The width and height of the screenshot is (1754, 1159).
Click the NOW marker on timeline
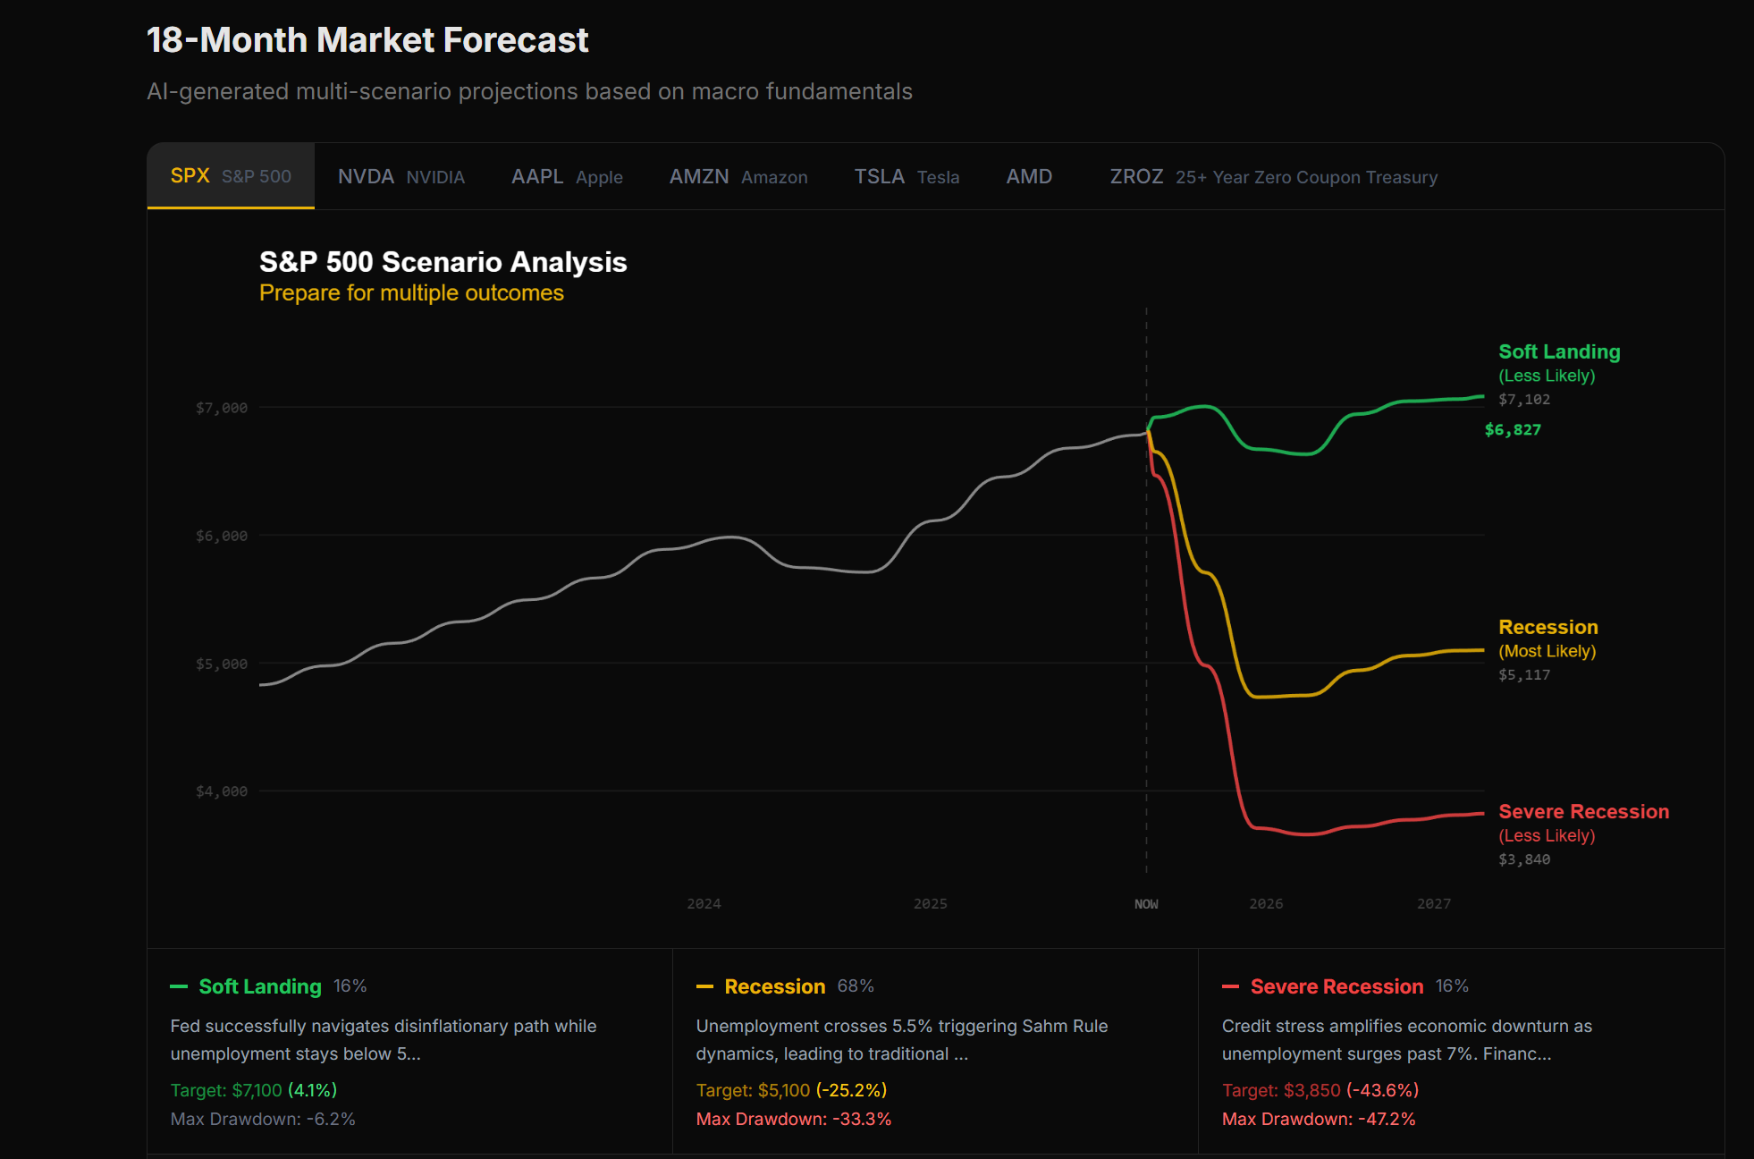pyautogui.click(x=1146, y=904)
